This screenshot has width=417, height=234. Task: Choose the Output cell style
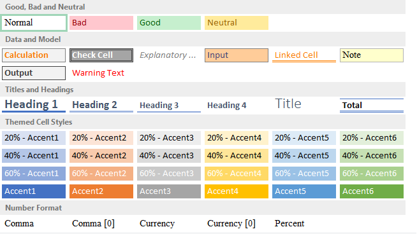[x=34, y=73]
